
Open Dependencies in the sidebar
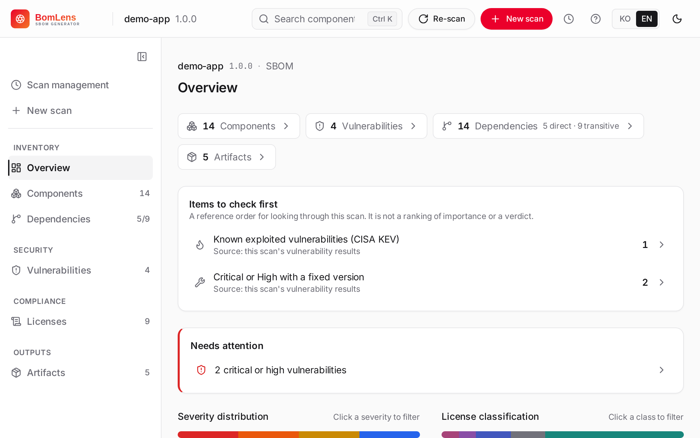click(x=80, y=219)
